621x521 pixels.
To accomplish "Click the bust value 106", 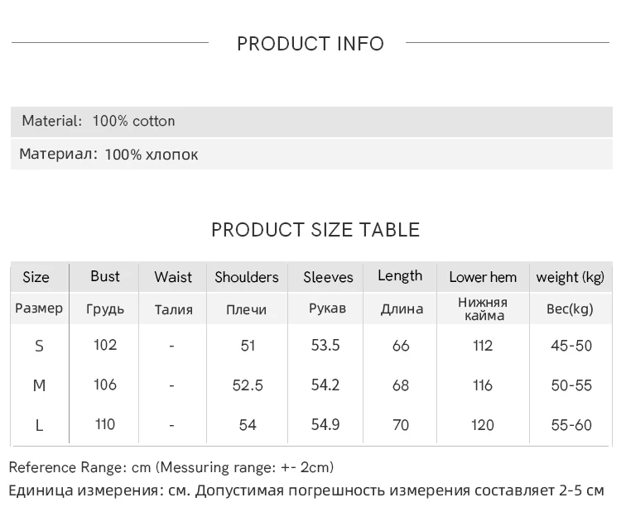I will coord(105,385).
